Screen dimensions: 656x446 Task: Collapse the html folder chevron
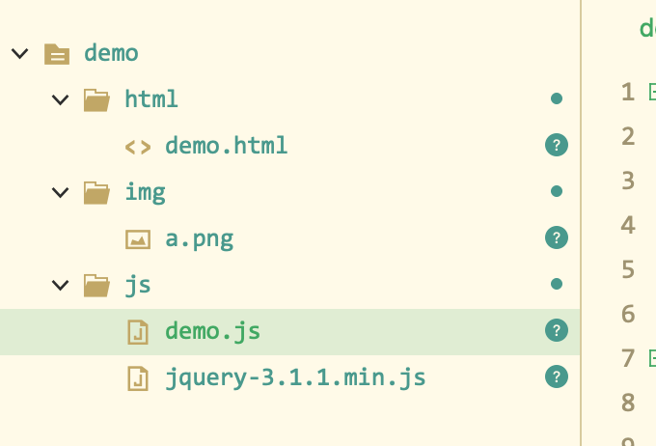60,99
